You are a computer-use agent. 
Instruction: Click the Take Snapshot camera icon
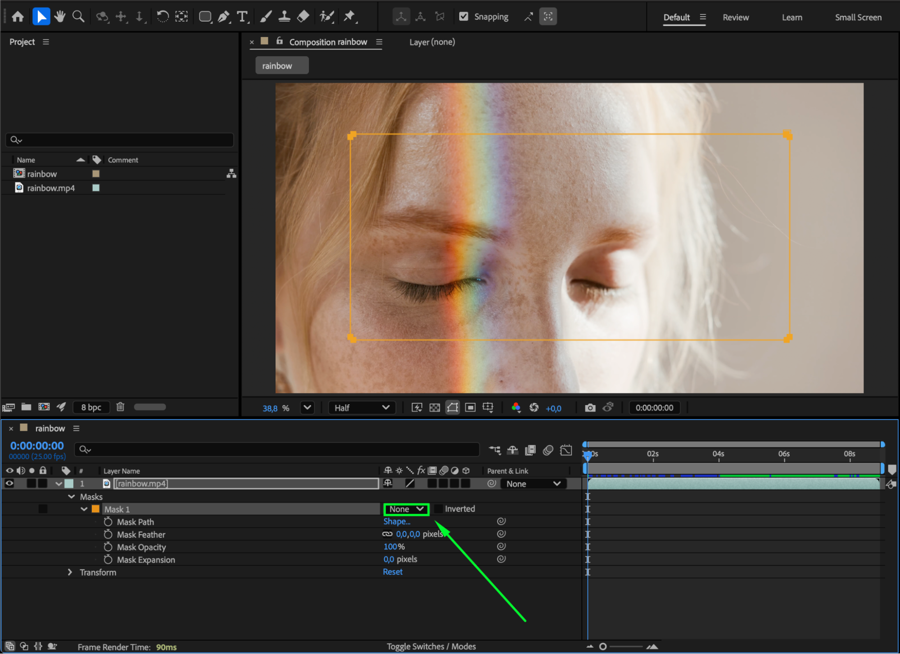click(x=590, y=408)
